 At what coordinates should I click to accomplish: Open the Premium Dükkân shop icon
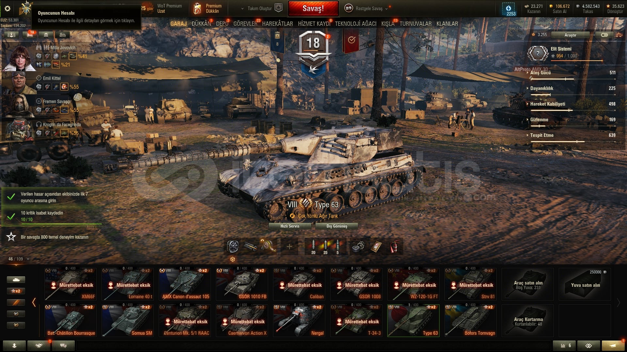coord(197,8)
